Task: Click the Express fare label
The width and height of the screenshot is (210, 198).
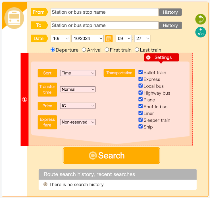Action: click(47, 122)
